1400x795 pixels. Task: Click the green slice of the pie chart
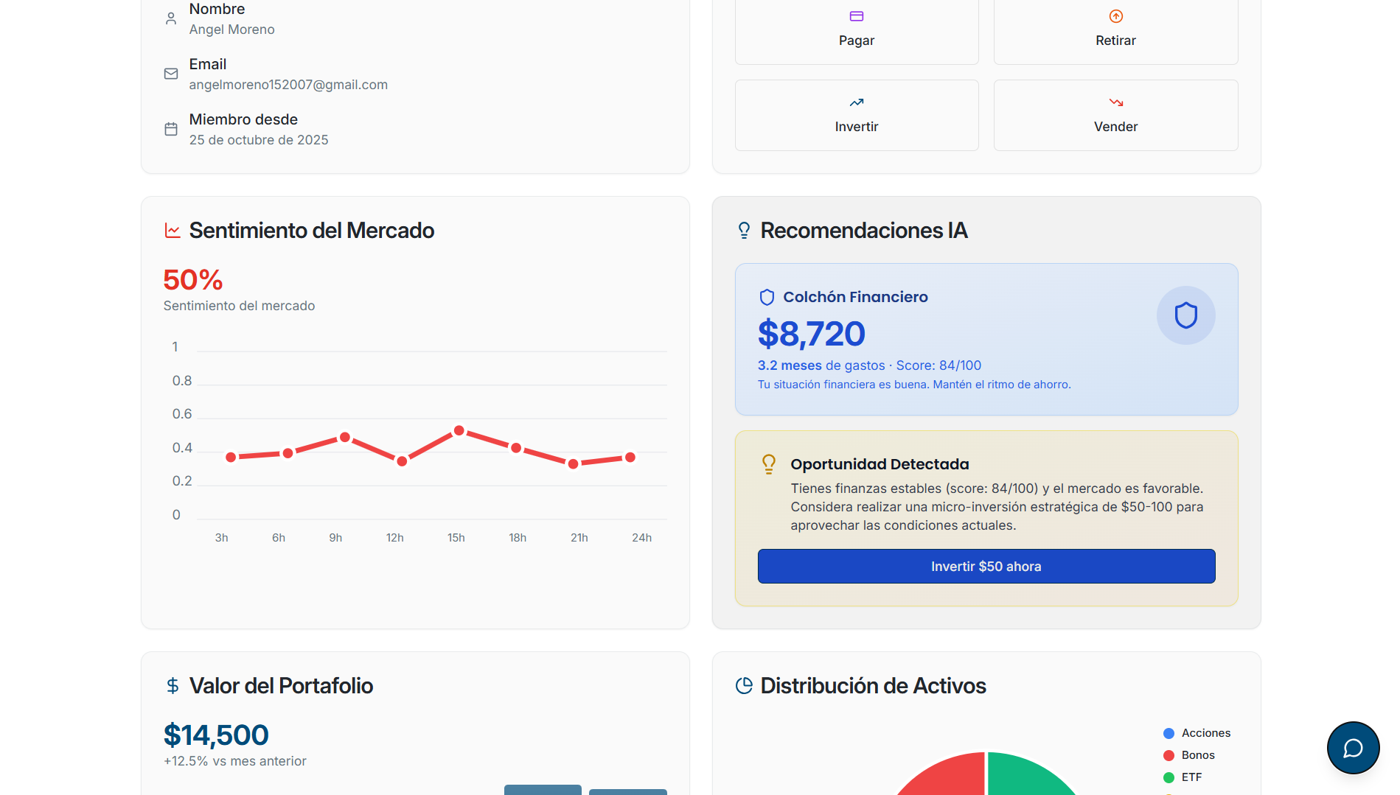pos(1021,775)
